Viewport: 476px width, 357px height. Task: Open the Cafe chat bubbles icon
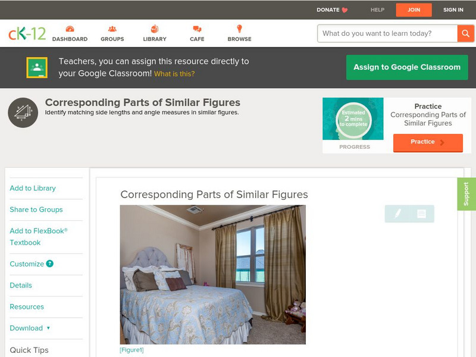click(x=197, y=29)
